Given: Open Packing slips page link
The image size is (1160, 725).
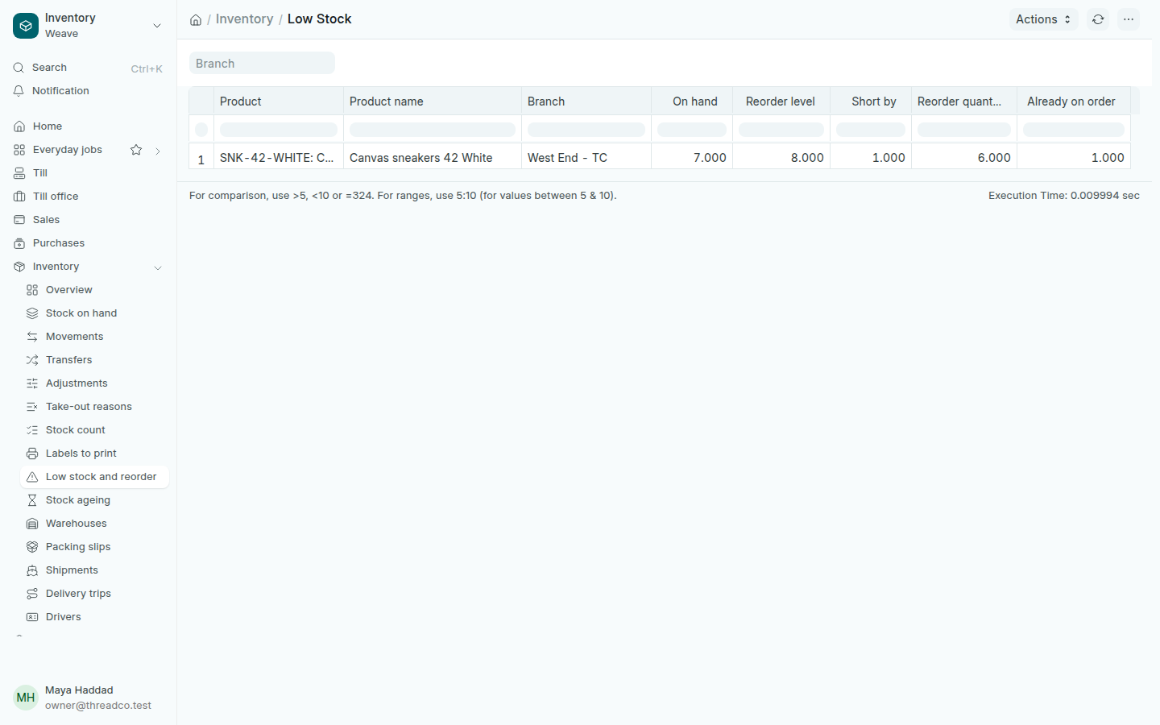Looking at the screenshot, I should point(95,547).
